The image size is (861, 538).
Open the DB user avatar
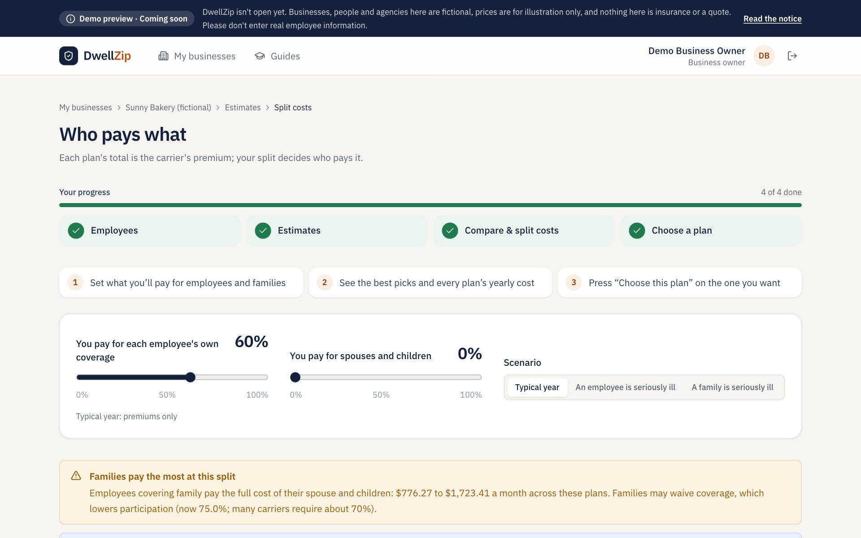(764, 56)
